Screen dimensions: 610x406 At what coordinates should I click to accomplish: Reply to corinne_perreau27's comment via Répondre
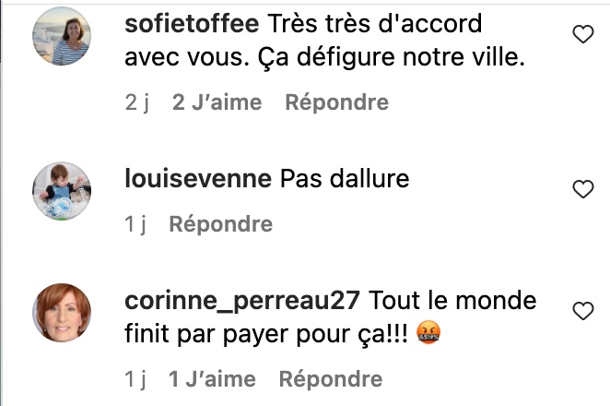coord(331,379)
